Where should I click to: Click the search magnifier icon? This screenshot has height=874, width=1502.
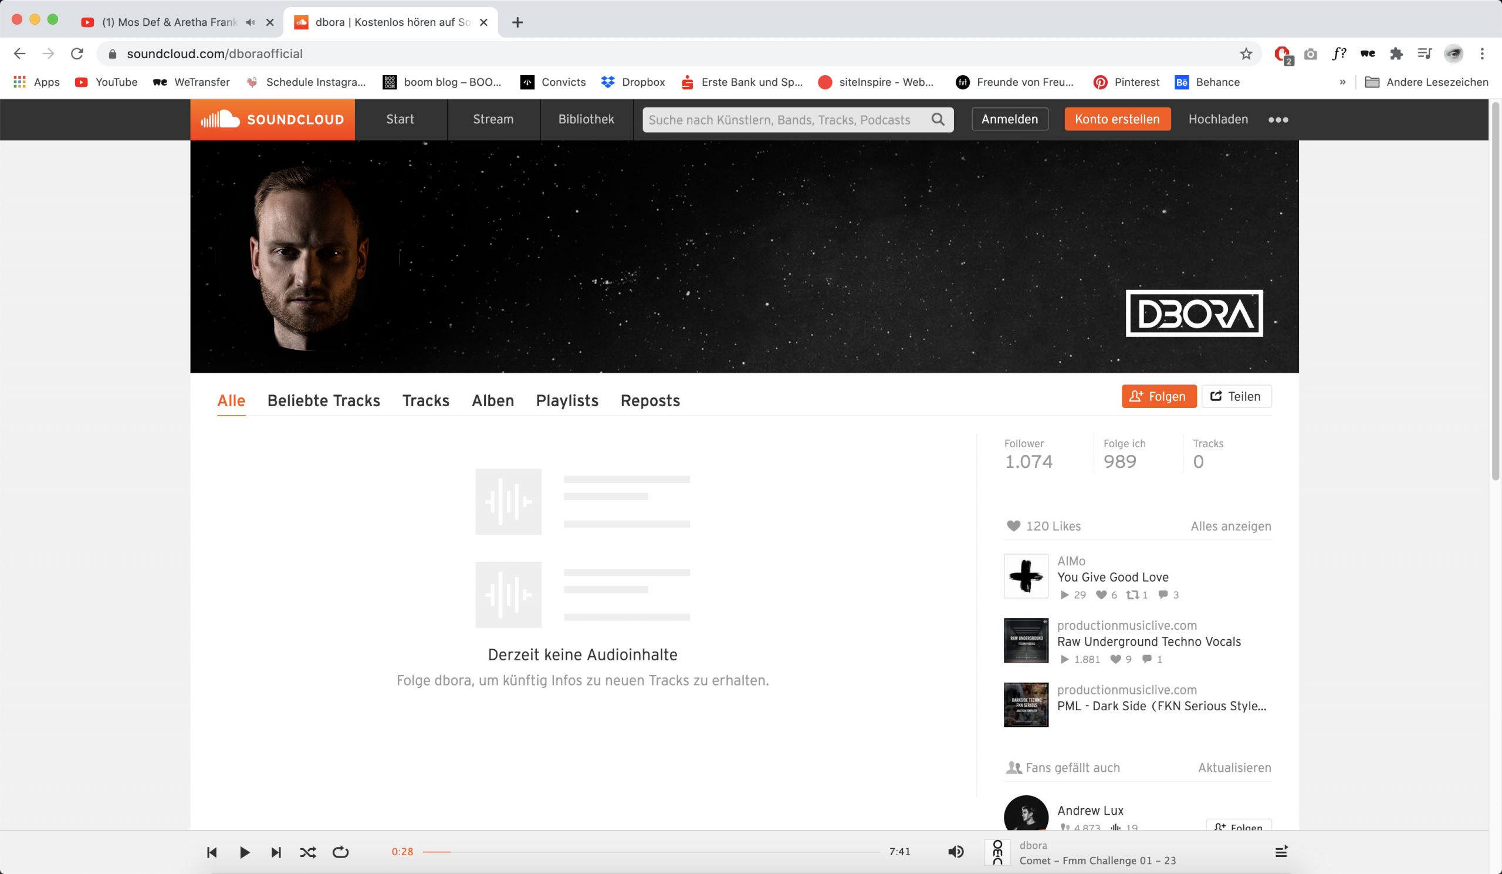pos(938,120)
